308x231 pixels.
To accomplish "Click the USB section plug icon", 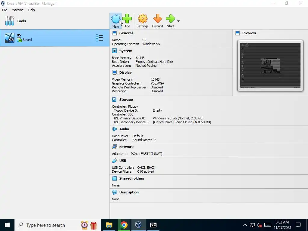I will click(x=114, y=161).
